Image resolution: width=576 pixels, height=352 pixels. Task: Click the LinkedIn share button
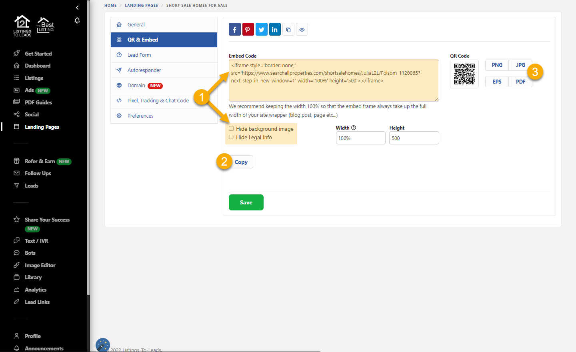click(x=275, y=30)
